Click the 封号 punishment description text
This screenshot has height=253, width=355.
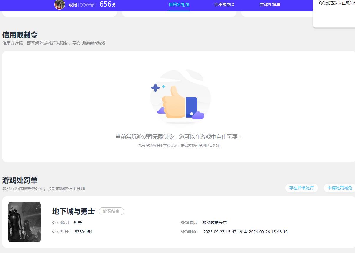point(78,223)
